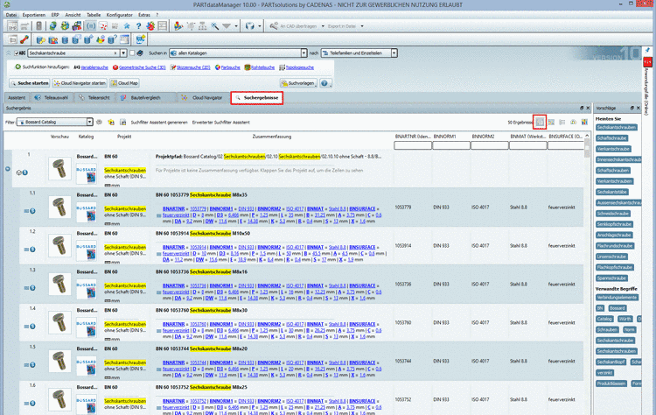Viewport: 656px width, 415px height.
Task: Click the Schaftschraube suggestion tag
Action: (x=612, y=138)
